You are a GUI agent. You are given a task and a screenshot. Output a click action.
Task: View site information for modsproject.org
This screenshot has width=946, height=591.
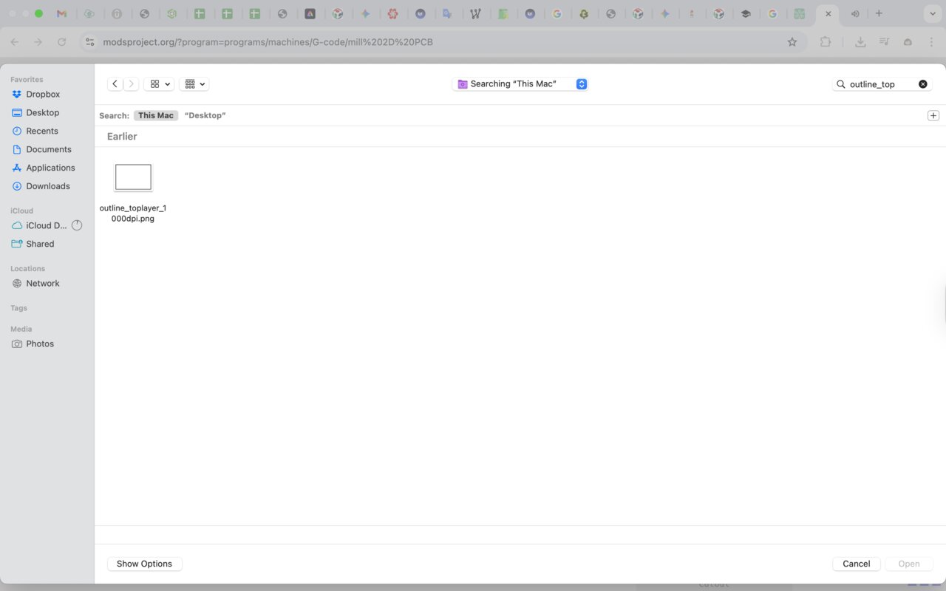pos(90,42)
